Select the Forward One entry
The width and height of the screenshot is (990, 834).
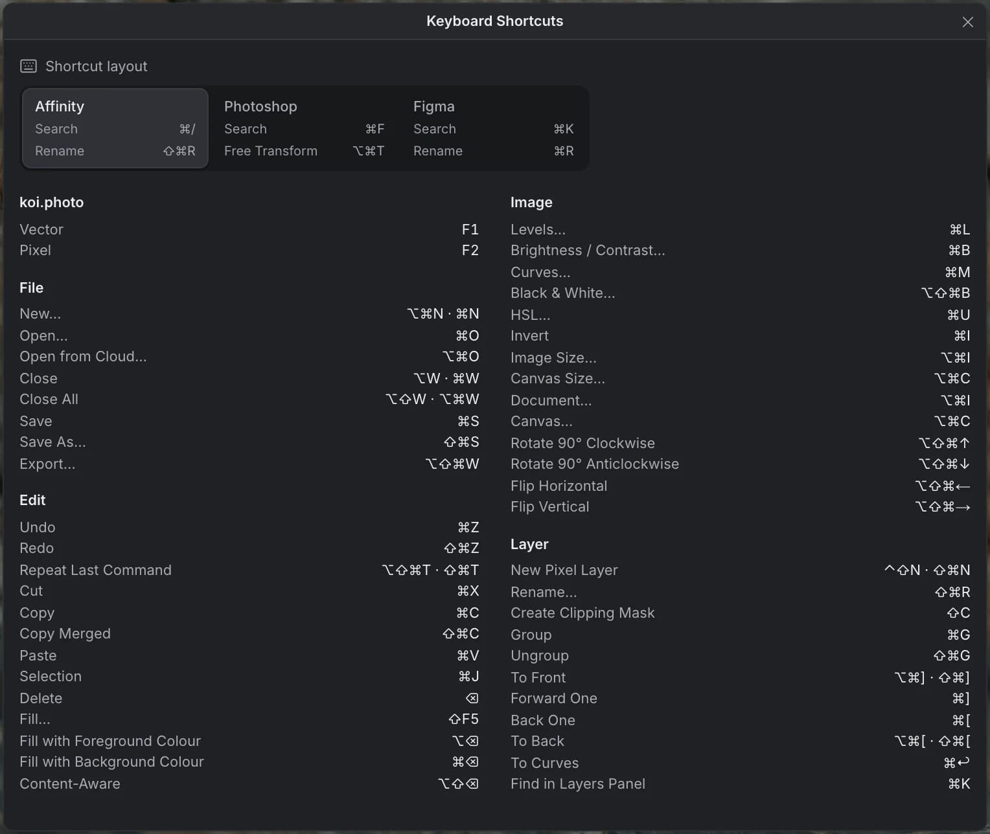740,698
